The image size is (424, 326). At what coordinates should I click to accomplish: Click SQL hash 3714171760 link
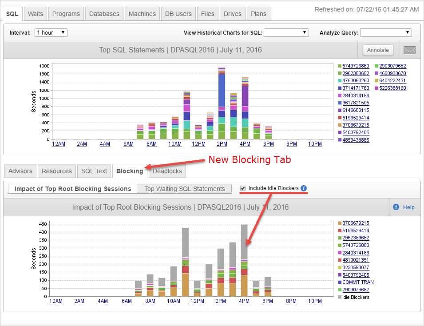pyautogui.click(x=356, y=88)
